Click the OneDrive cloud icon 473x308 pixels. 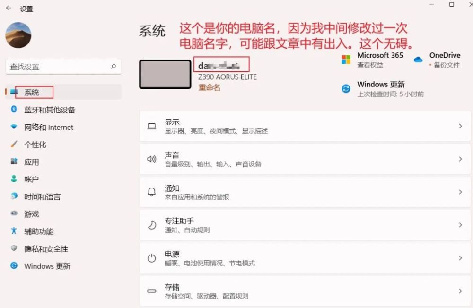point(418,60)
